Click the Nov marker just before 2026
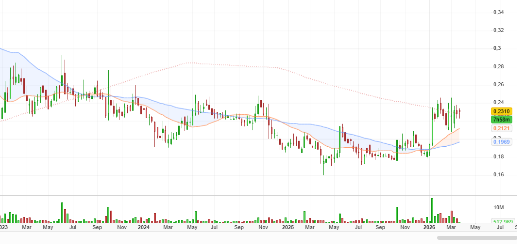The width and height of the screenshot is (524, 247). [x=405, y=227]
